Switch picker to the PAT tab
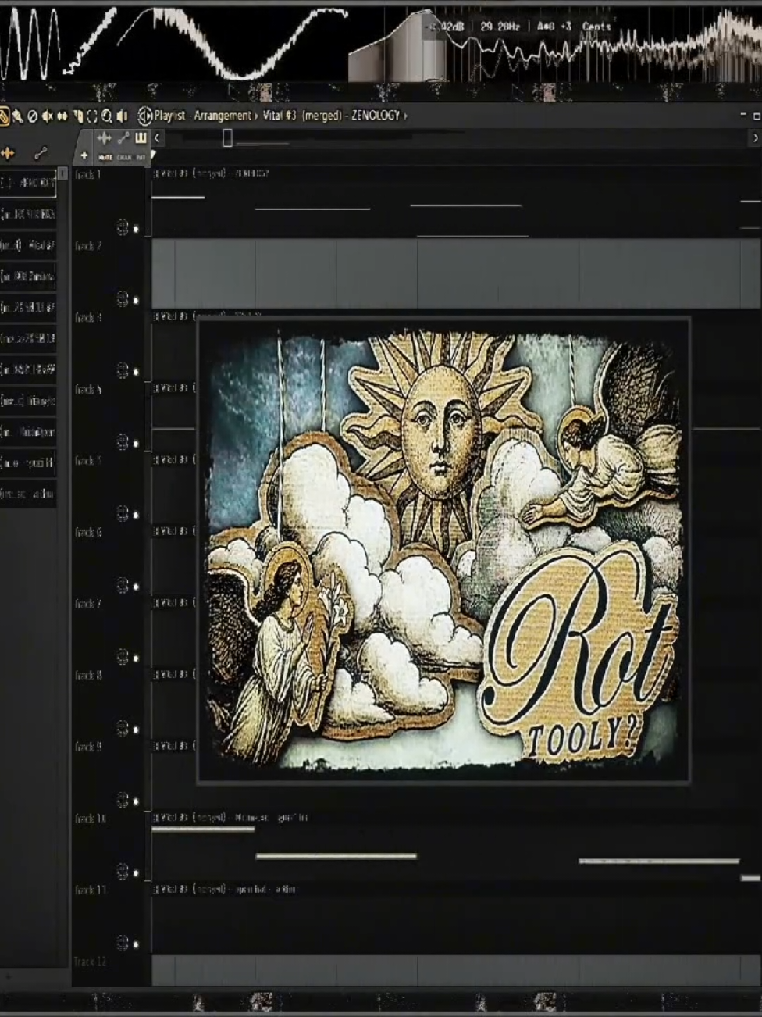Image resolution: width=762 pixels, height=1017 pixels. point(141,157)
